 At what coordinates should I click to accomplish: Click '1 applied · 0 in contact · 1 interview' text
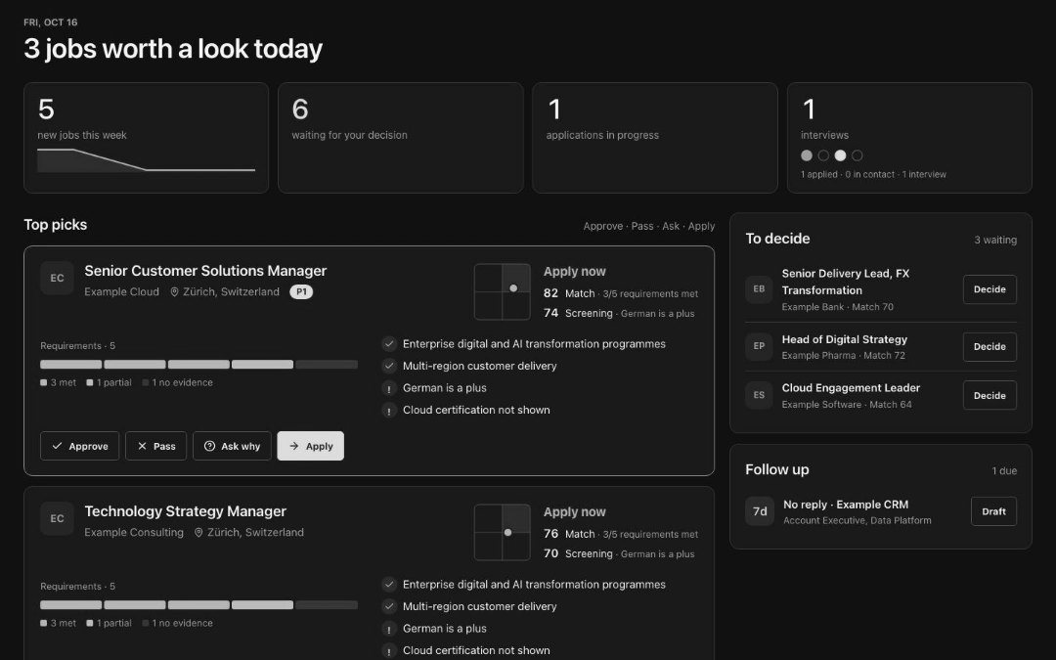coord(873,174)
